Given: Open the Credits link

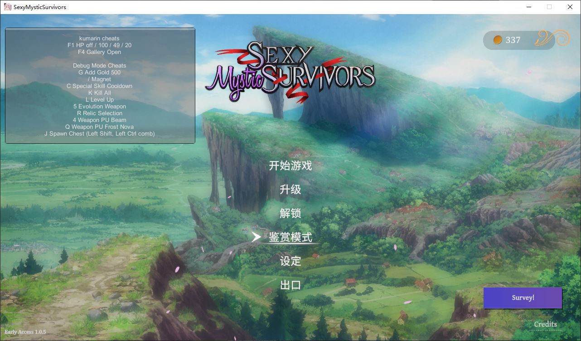Looking at the screenshot, I should (545, 324).
